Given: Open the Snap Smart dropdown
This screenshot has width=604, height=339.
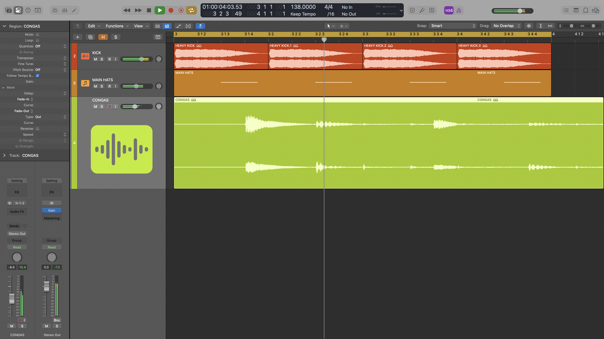Looking at the screenshot, I should [x=453, y=26].
